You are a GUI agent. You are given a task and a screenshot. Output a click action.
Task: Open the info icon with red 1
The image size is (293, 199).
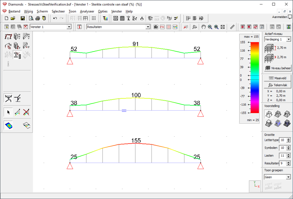(x=80, y=27)
